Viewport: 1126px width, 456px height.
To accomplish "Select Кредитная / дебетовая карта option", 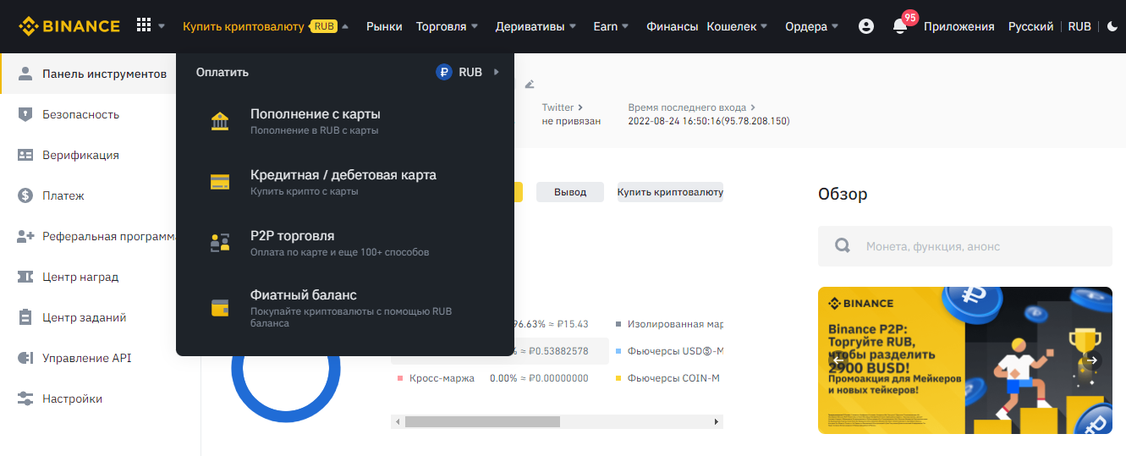I will pyautogui.click(x=345, y=182).
